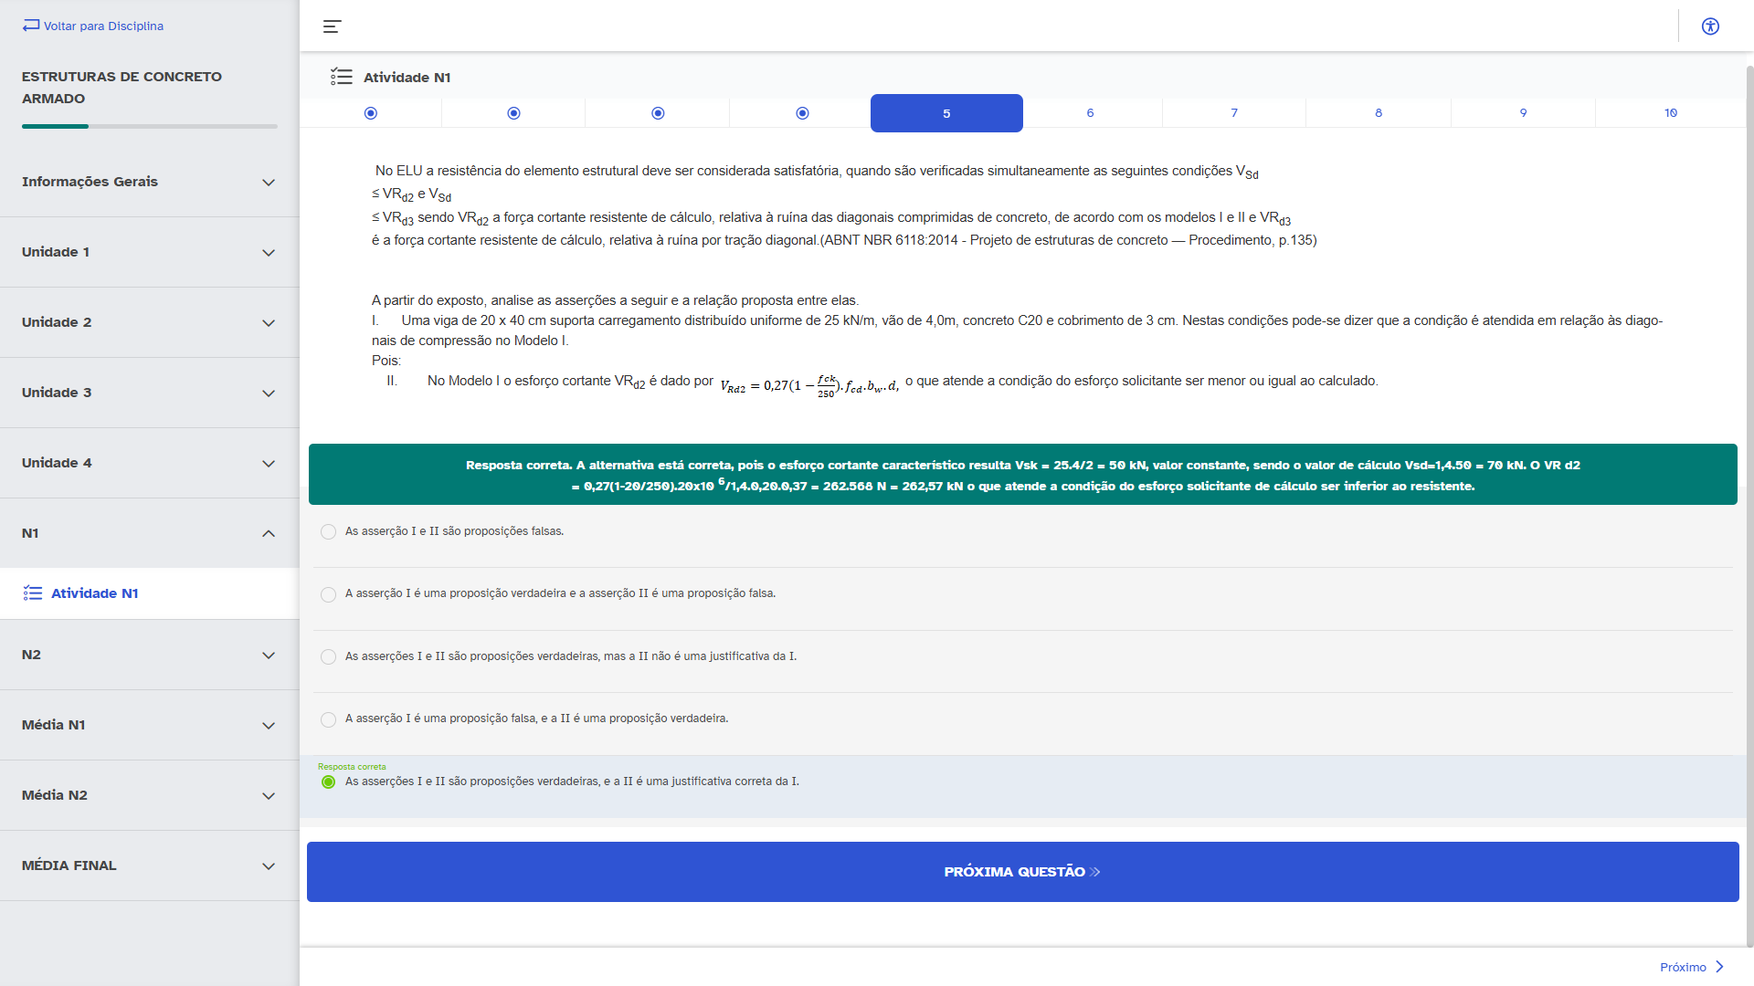Switch to question tab 10
Screen dimensions: 1754x986
pos(1670,113)
